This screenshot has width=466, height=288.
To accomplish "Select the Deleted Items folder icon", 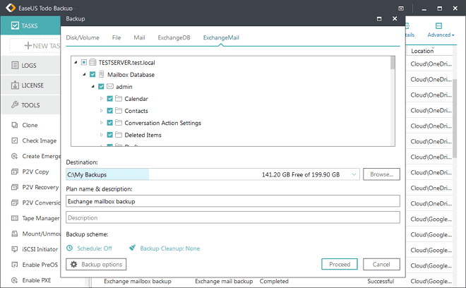I will (119, 135).
